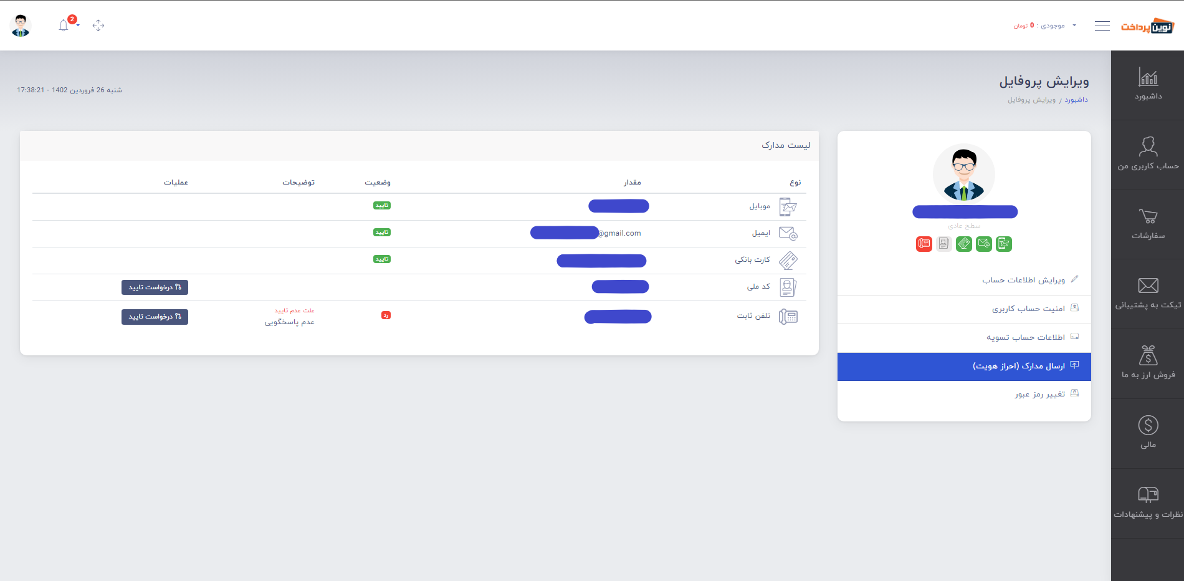1184x581 pixels.
Task: Open داشبورد in sidebar
Action: tap(1148, 85)
